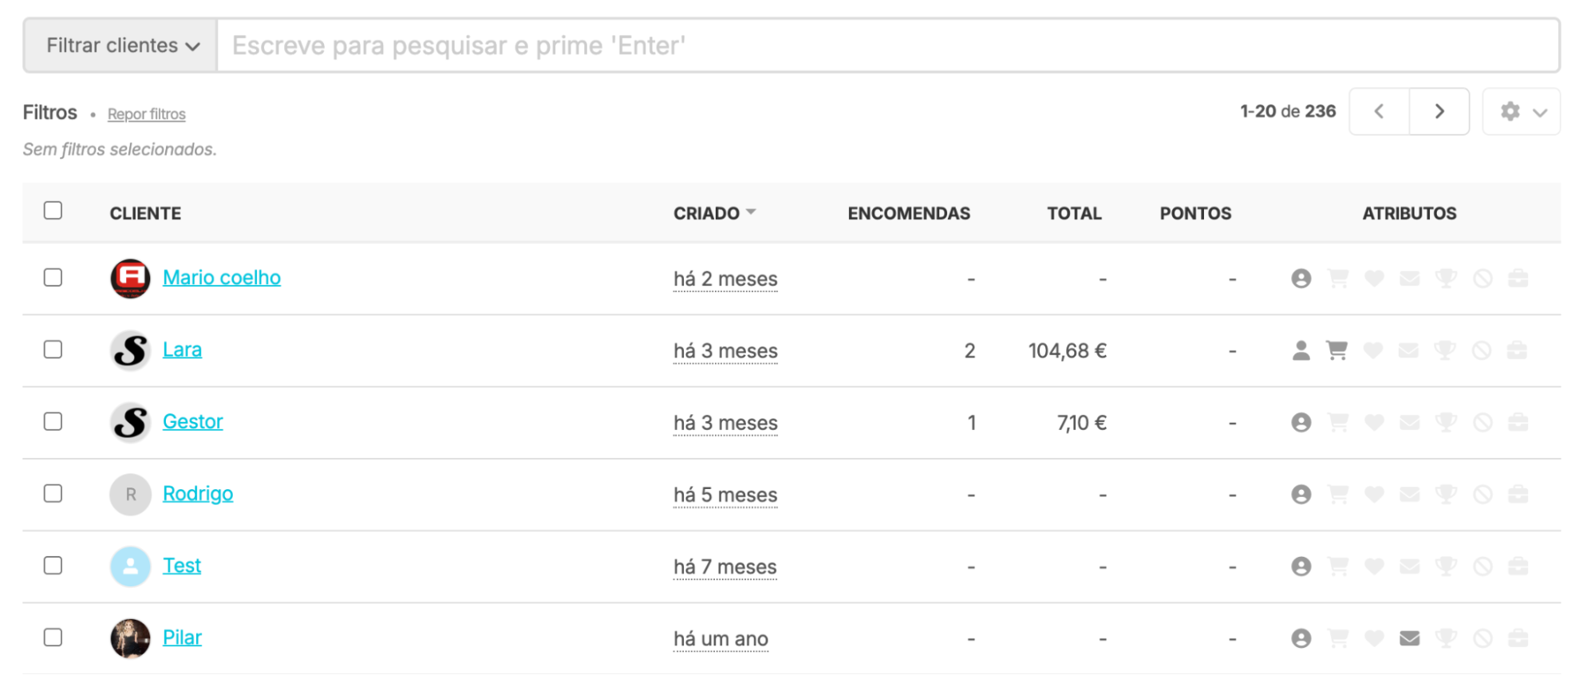Open the Filtrar clientes dropdown
Viewport: 1595px width, 675px height.
121,45
